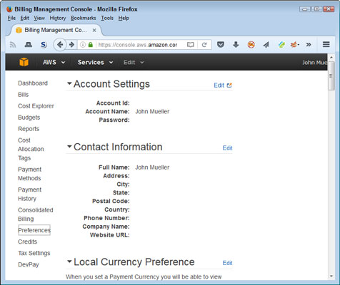
Task: Open Cost Explorer in the sidebar
Action: [x=36, y=106]
